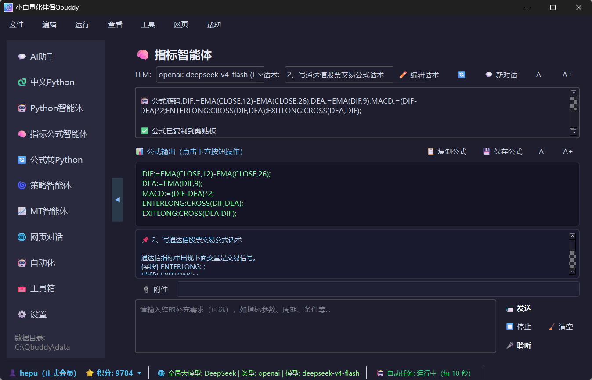Select 指标公式智能体 in the sidebar
592x380 pixels.
click(56, 134)
